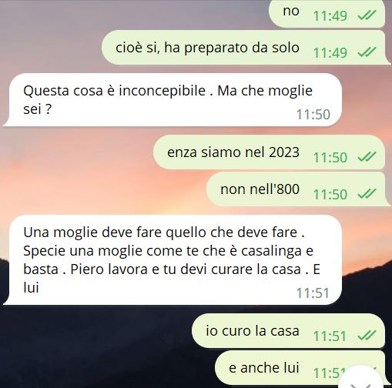Click double checkmarks on 'enza siamo nel 2023'

click(367, 157)
